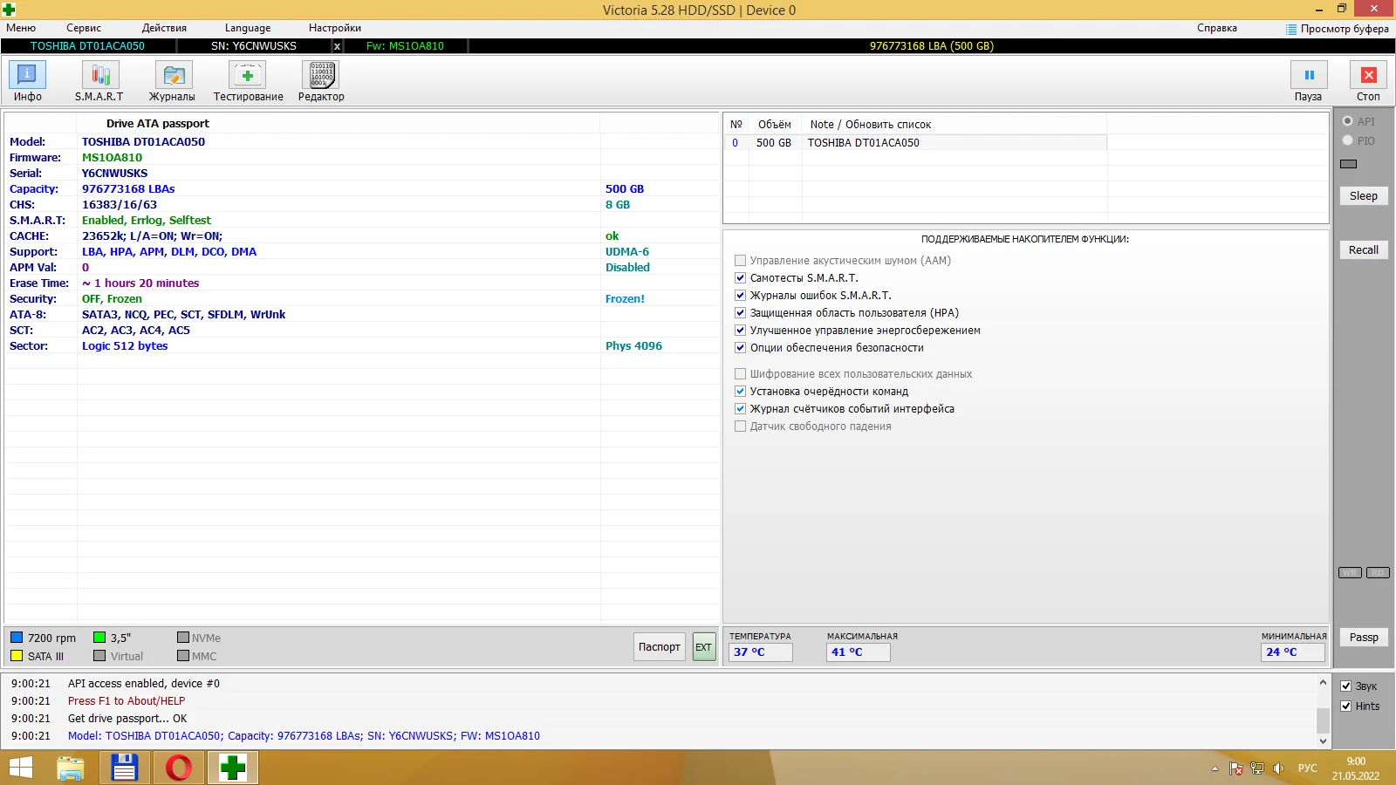The height and width of the screenshot is (785, 1396).
Task: Click the small x next to serial number
Action: [337, 46]
